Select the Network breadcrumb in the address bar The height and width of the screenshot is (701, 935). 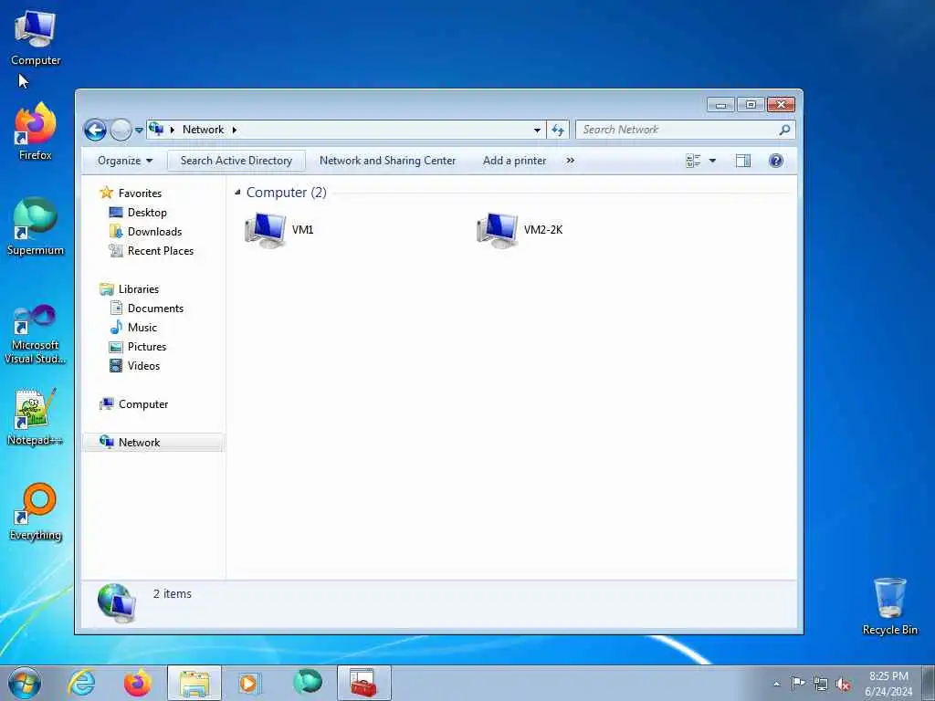203,130
